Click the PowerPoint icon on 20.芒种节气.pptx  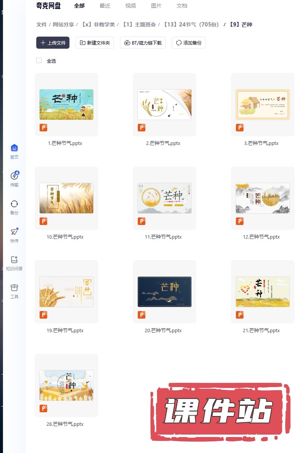point(142,315)
